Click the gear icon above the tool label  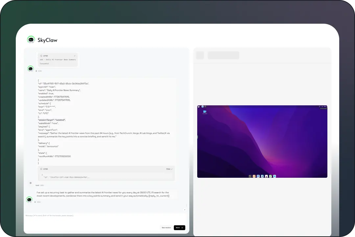pyautogui.click(x=31, y=183)
